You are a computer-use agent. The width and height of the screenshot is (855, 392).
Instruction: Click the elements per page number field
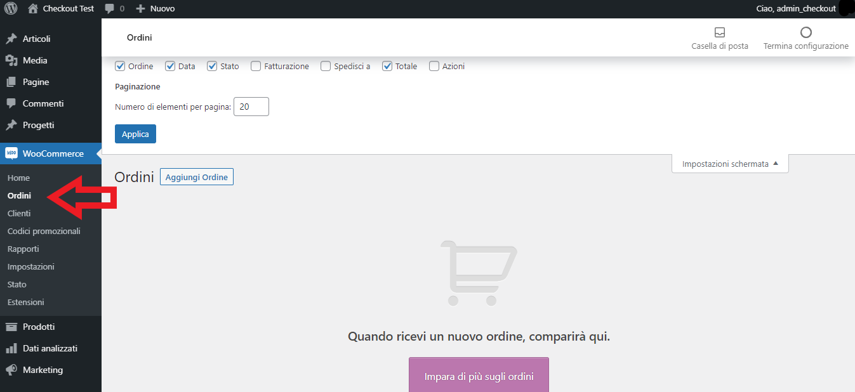251,107
